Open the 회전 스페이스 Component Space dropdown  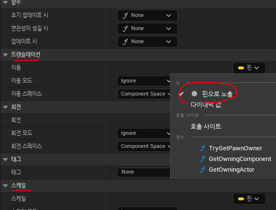tap(144, 146)
